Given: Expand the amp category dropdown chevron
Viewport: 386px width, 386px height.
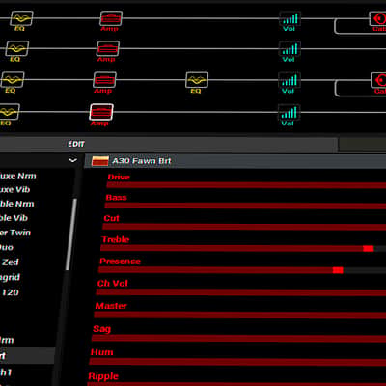Looking at the screenshot, I should point(73,160).
